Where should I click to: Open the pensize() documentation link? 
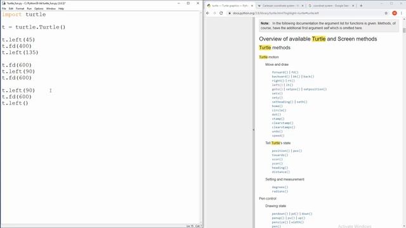pos(280,222)
